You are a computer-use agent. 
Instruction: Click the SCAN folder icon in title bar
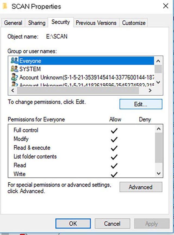pos(5,6)
